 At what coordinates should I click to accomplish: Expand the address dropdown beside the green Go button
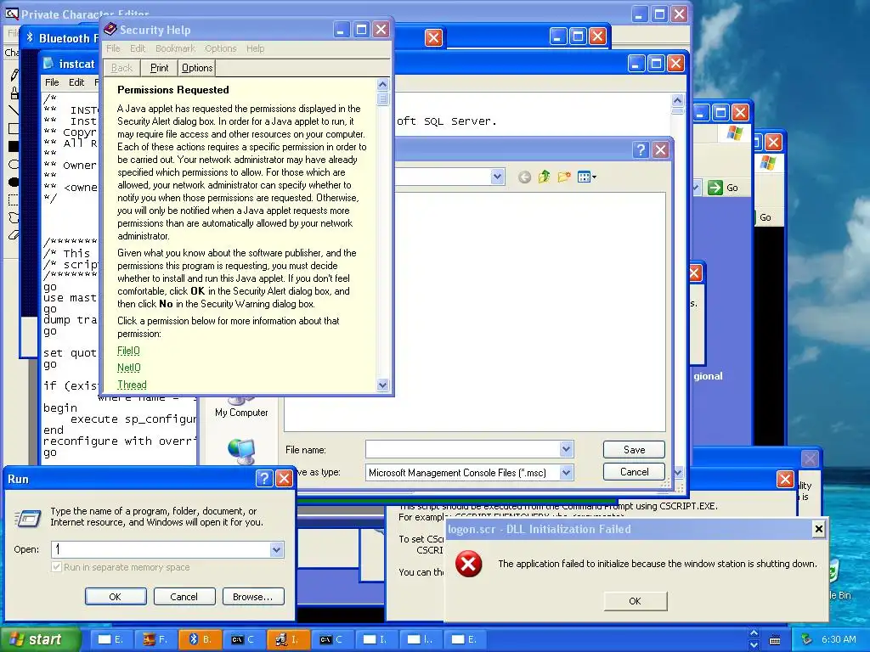pos(697,188)
